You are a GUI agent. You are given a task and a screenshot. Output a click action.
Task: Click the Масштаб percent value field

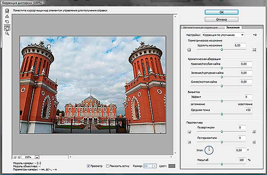pos(242,160)
